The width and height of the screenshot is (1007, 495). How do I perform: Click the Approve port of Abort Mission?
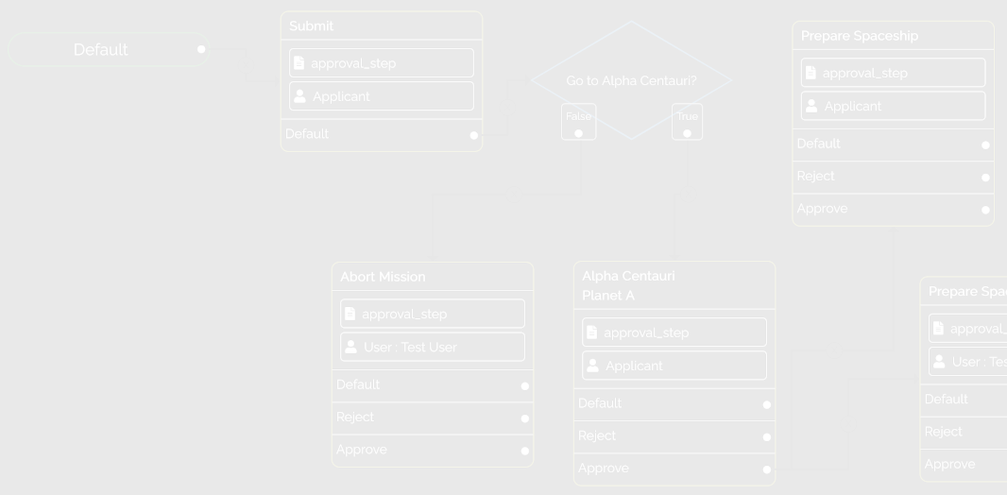tap(524, 451)
